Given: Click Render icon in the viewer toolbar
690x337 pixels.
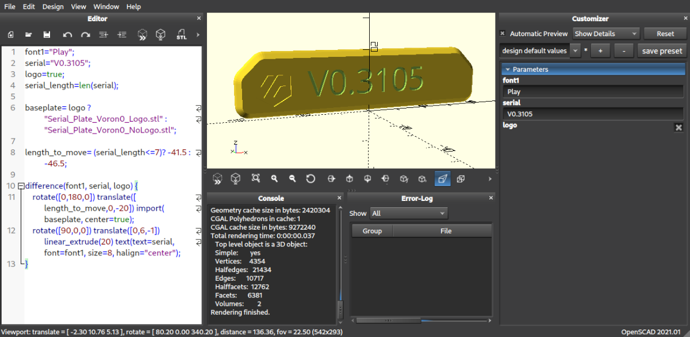Looking at the screenshot, I should pyautogui.click(x=235, y=179).
